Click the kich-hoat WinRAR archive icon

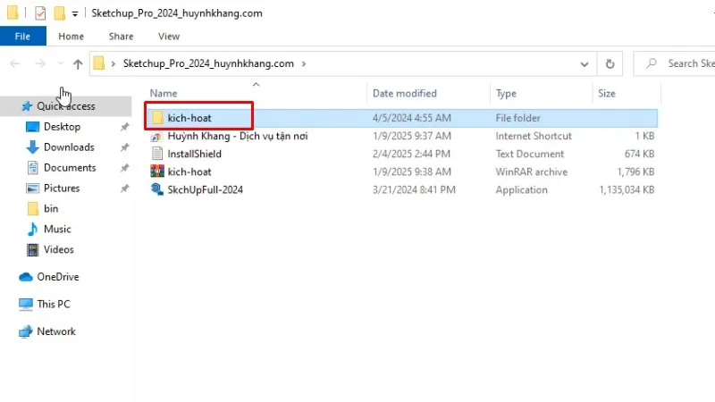click(157, 172)
